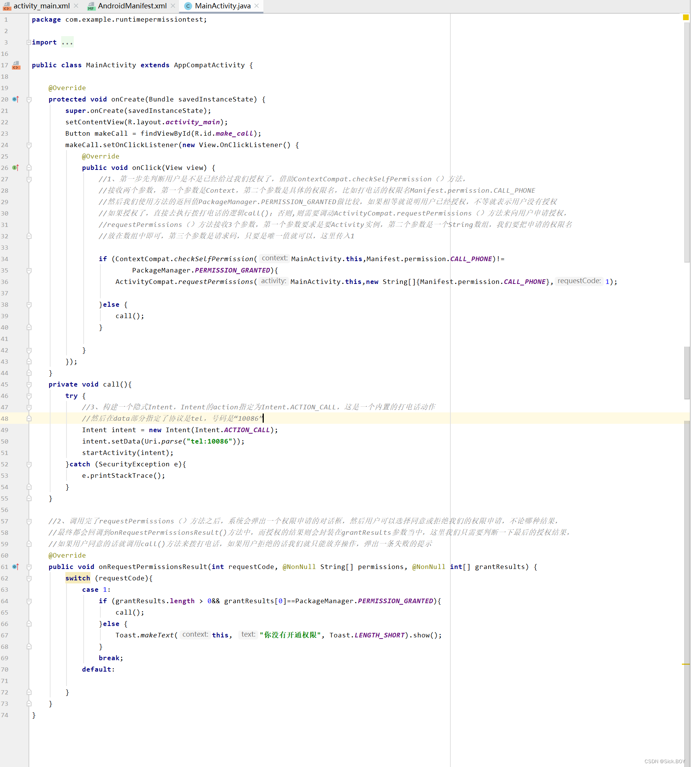Collapse the onRequestPermissionsResult method fold
The image size is (691, 767).
coord(29,567)
